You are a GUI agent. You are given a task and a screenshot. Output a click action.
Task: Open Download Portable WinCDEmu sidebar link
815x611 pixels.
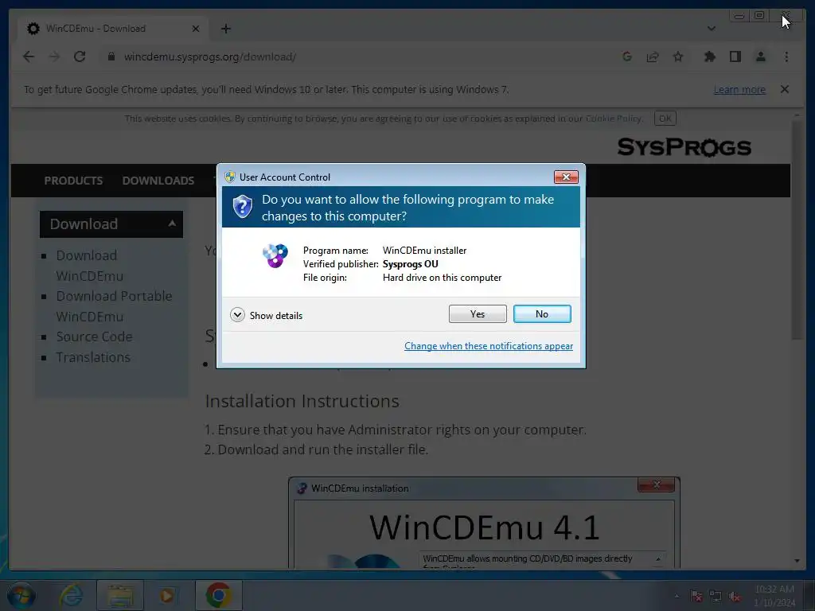(114, 306)
